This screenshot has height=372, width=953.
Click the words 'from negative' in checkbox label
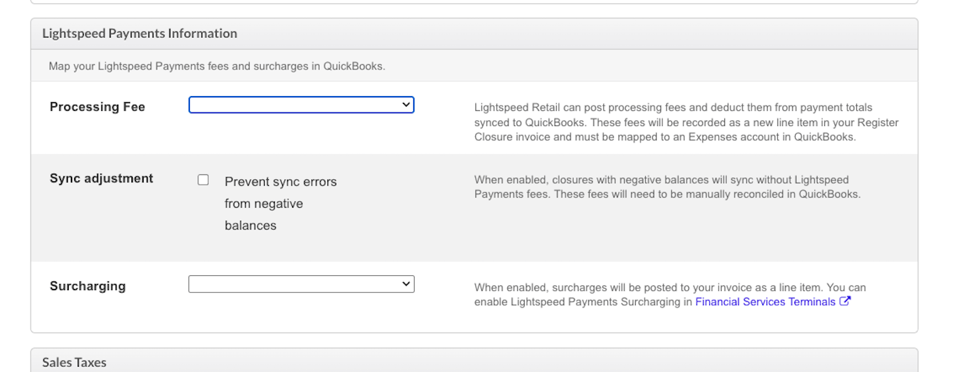[x=263, y=204]
